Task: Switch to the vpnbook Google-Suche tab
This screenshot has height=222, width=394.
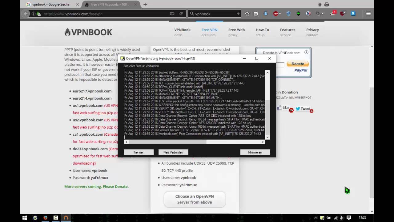Action: click(51, 5)
